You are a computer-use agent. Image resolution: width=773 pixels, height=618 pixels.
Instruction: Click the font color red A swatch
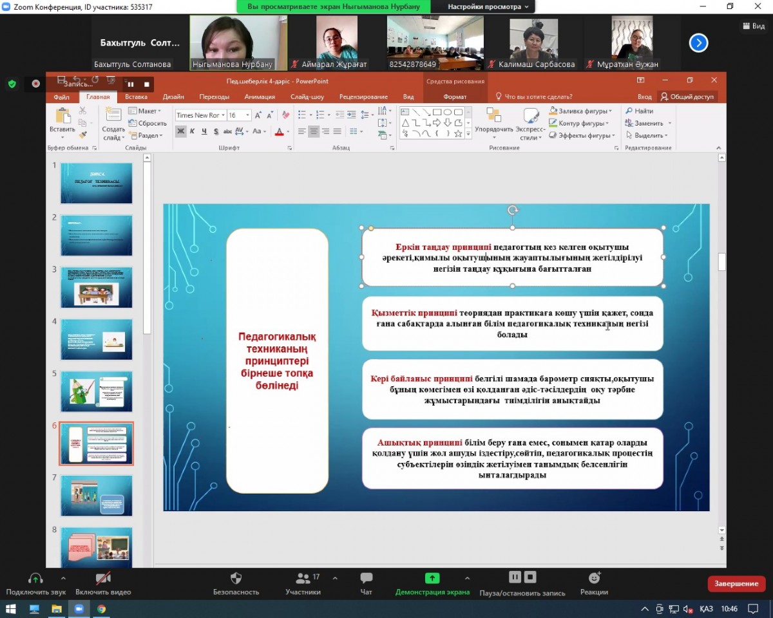(279, 131)
